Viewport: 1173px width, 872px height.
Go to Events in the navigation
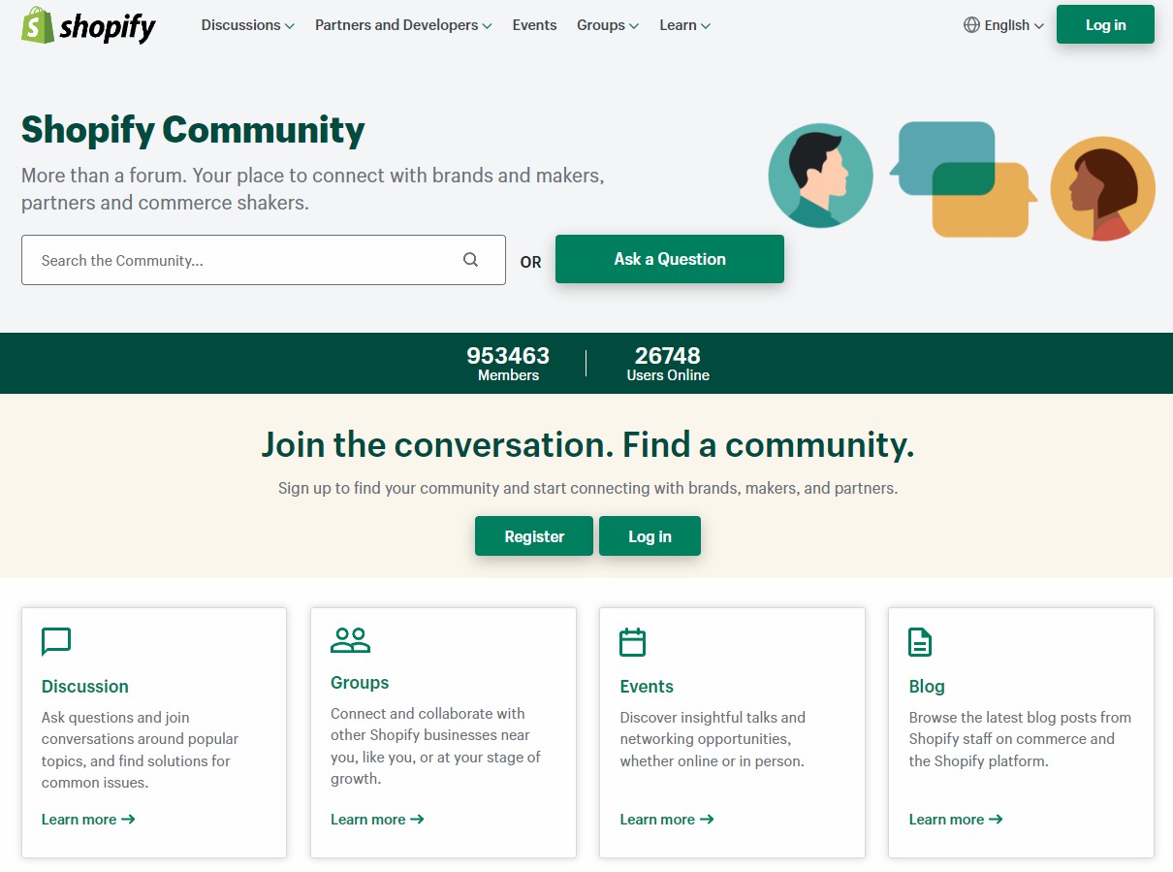(x=534, y=25)
